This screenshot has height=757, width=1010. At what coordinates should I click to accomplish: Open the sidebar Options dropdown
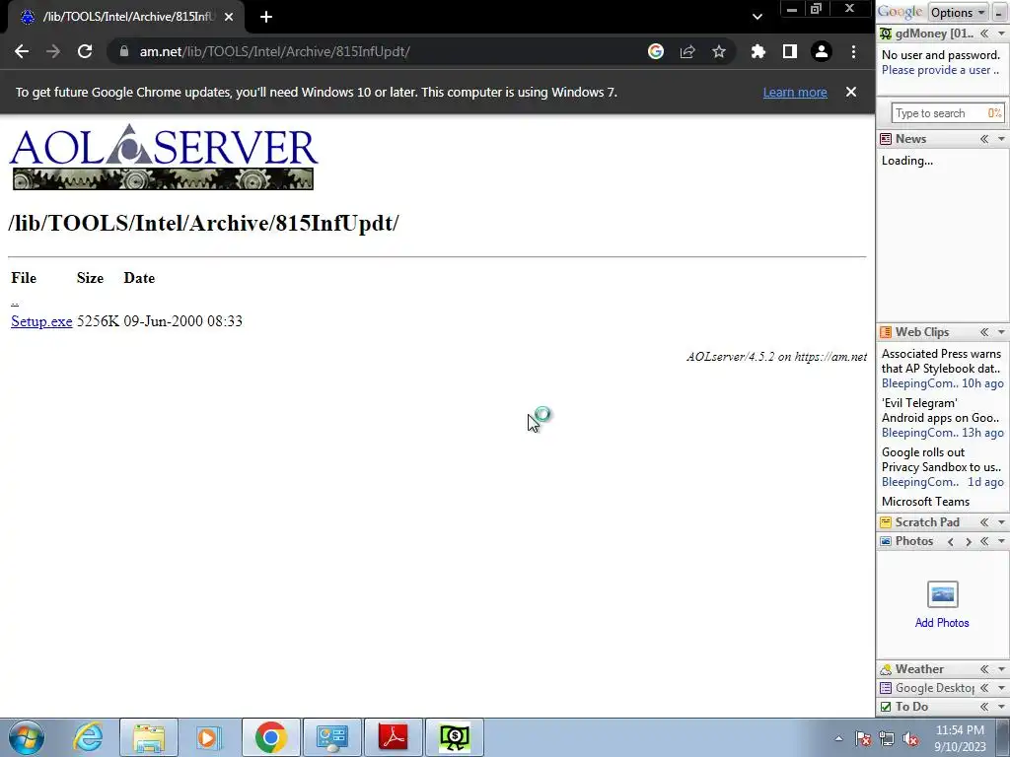(x=958, y=12)
